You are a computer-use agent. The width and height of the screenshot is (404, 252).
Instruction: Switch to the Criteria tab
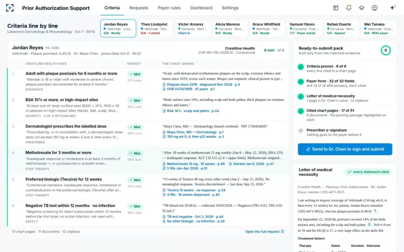click(112, 8)
